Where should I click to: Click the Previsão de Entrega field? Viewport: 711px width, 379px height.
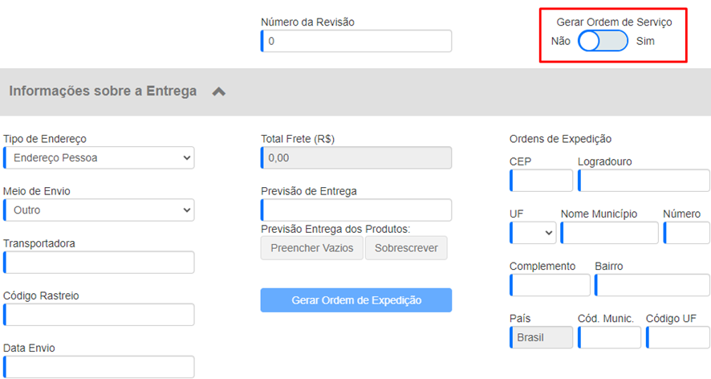click(356, 210)
